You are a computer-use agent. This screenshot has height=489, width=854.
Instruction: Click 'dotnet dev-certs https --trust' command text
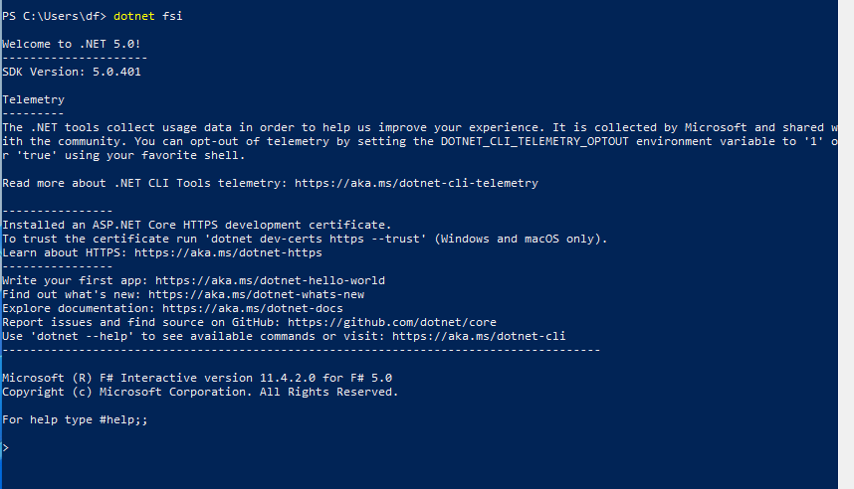pyautogui.click(x=316, y=239)
